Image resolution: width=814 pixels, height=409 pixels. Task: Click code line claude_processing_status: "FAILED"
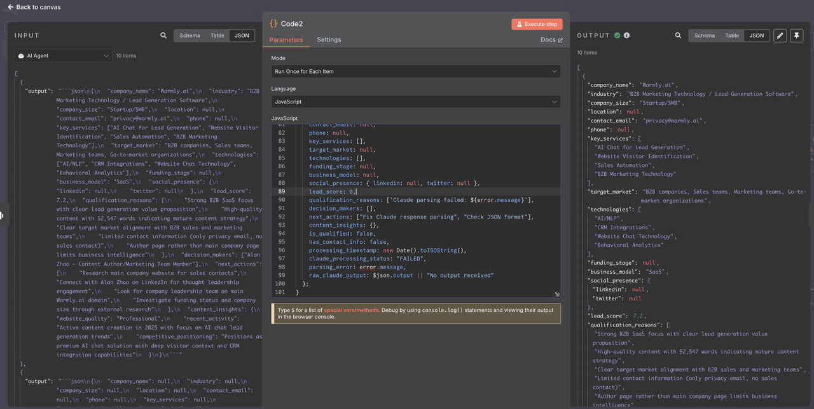click(x=368, y=258)
